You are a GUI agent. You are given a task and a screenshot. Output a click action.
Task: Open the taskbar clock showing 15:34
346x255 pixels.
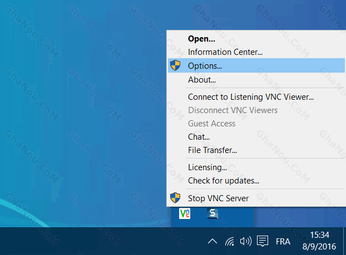coord(319,241)
